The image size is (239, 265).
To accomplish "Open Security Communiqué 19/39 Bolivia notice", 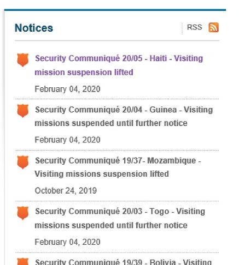I will coord(123,262).
